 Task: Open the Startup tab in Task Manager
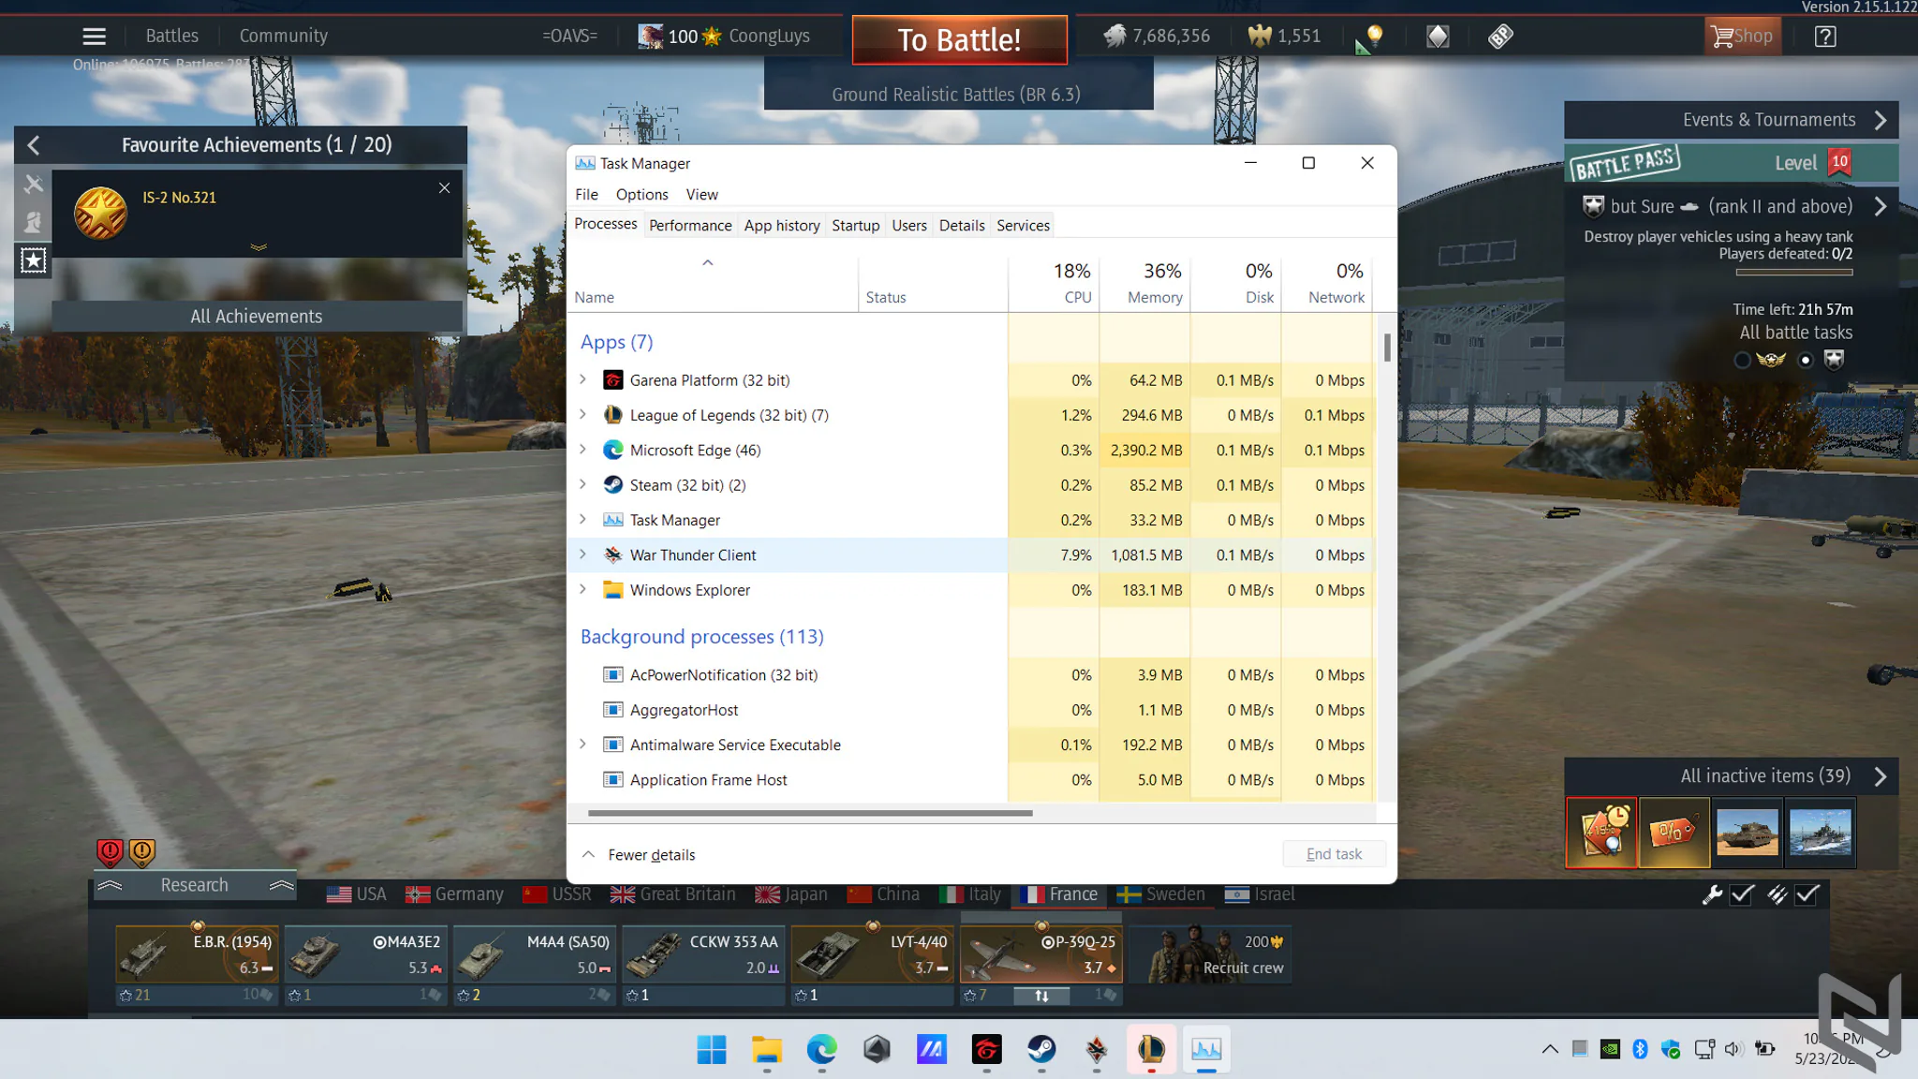tap(855, 226)
